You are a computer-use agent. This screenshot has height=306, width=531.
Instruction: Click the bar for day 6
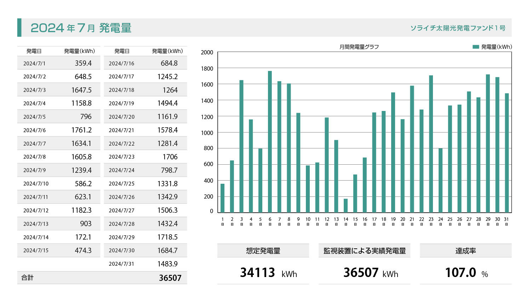click(270, 142)
